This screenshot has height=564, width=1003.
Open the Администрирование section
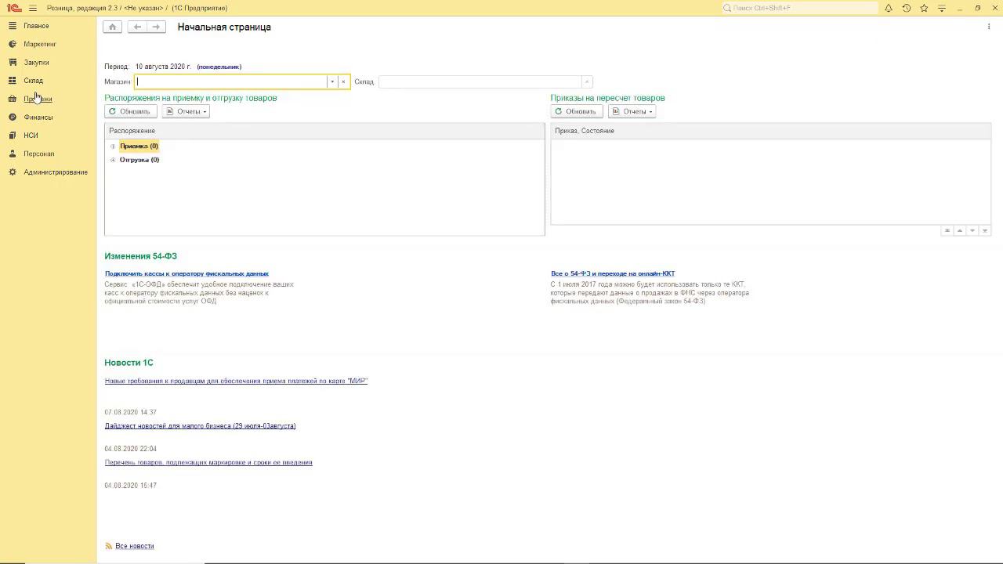[x=56, y=172]
